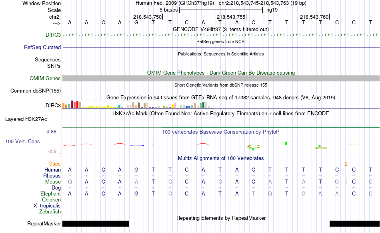Open the RefSeq Curated track label

click(x=42, y=47)
